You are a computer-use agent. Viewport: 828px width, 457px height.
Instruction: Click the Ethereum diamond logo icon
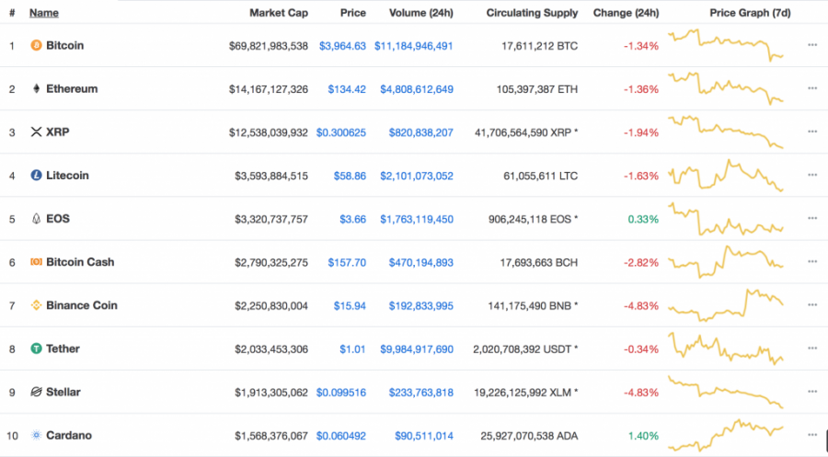(36, 88)
